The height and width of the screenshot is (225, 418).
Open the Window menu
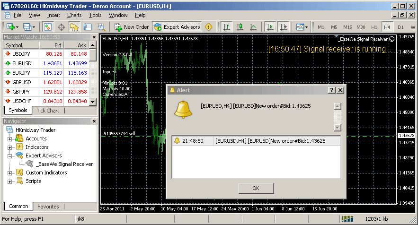click(118, 15)
